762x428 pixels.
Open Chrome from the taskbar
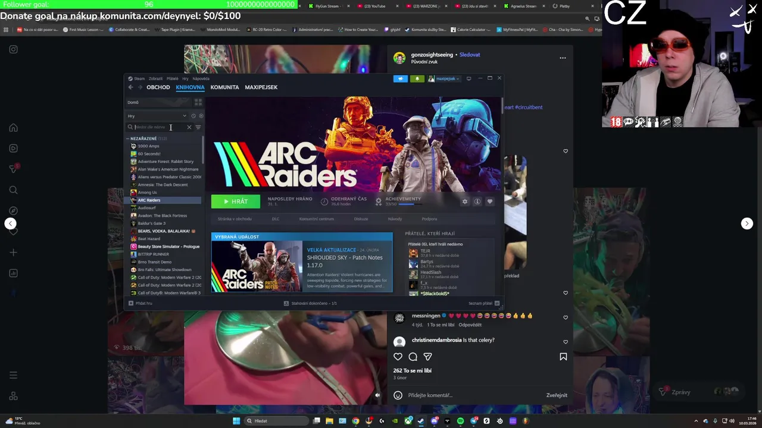[355, 421]
